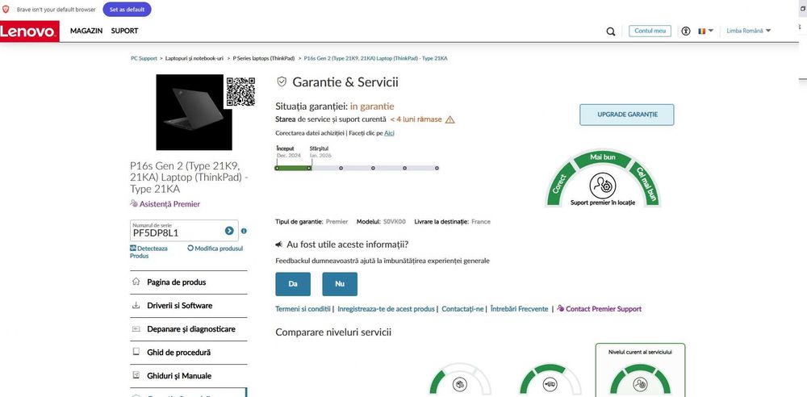Viewport: 807px width, 397px height.
Task: Click Detecteaza Produs link
Action: 148,252
